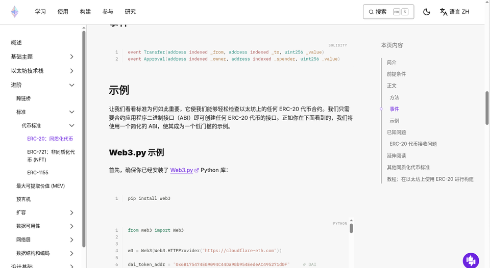This screenshot has height=268, width=490.
Task: Click the main page scrollbar thumb
Action: [x=487, y=108]
